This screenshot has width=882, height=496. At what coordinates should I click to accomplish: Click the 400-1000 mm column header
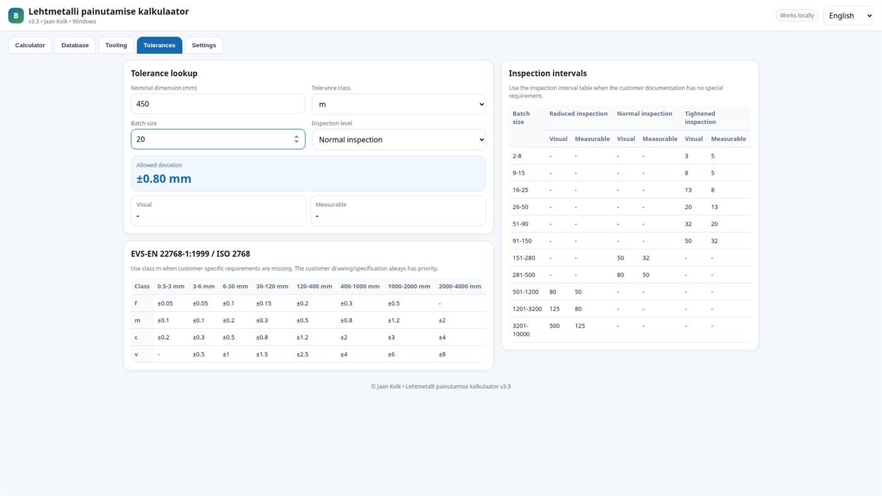coord(360,286)
